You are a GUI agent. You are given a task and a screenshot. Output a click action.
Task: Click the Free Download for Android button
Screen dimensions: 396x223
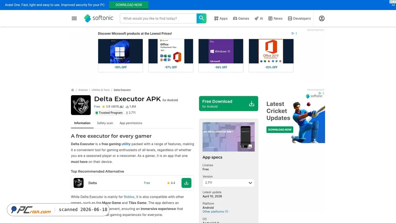(229, 103)
